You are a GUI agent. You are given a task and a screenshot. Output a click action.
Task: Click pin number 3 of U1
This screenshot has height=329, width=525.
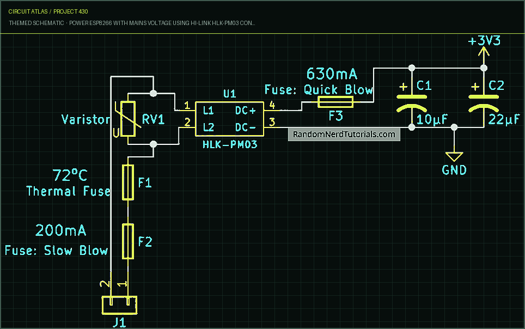272,122
